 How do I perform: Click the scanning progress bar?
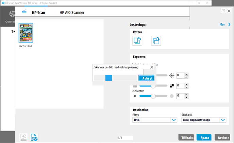coord(115,78)
